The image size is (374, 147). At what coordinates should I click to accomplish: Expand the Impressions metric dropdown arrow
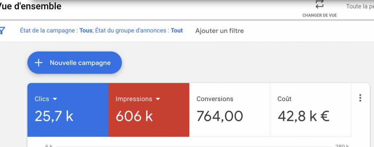[158, 99]
